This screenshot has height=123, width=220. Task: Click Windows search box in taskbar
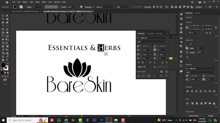(x=27, y=120)
